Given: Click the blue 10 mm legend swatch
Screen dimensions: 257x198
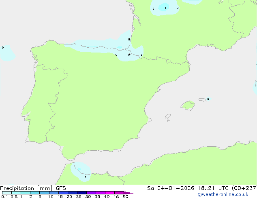Looking at the screenshot, I should click(54, 193).
